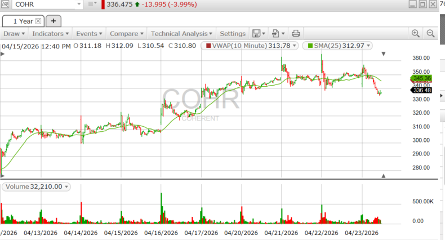Open the VWAP(10 Minute) indicator dropdown
Viewport: 445px width, 240px height.
tap(294, 46)
